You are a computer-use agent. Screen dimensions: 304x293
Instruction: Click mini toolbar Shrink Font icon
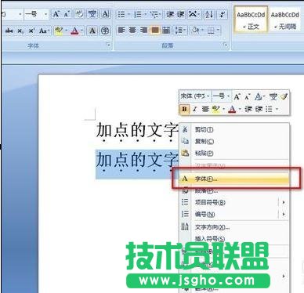[x=248, y=97]
